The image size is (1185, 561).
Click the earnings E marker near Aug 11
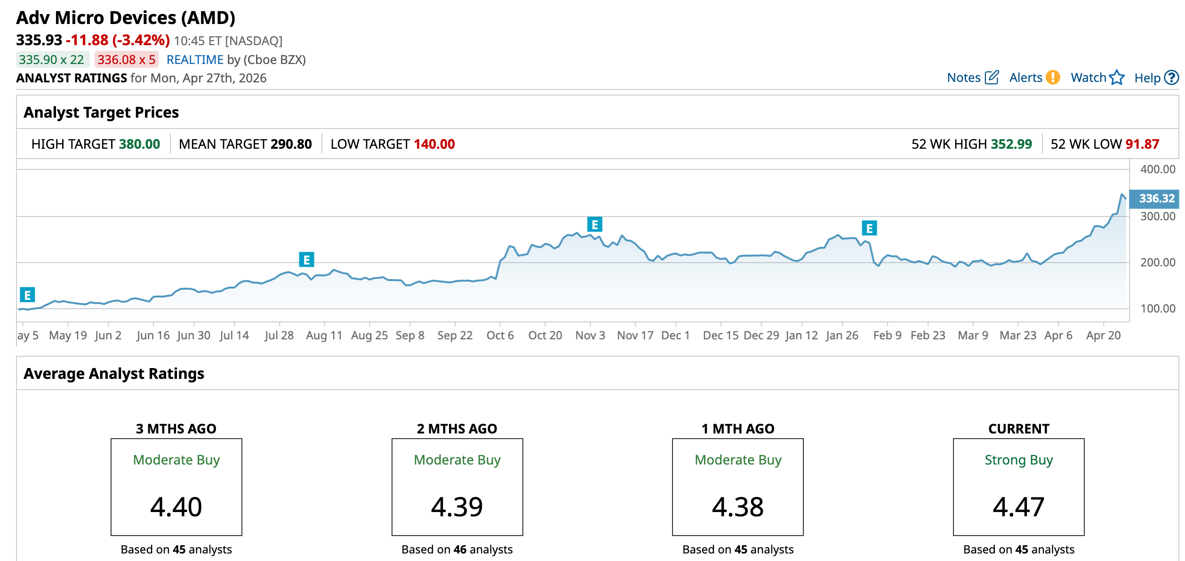(x=306, y=259)
